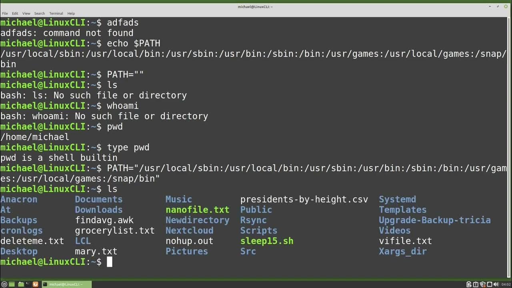Open the Terminal menu

click(x=57, y=14)
